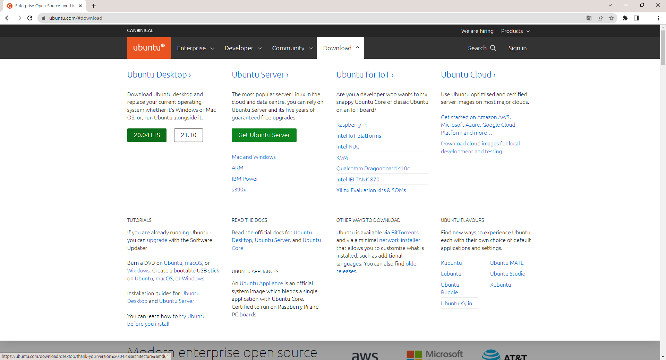666x360 pixels.
Task: Expand the Products dropdown
Action: point(515,31)
